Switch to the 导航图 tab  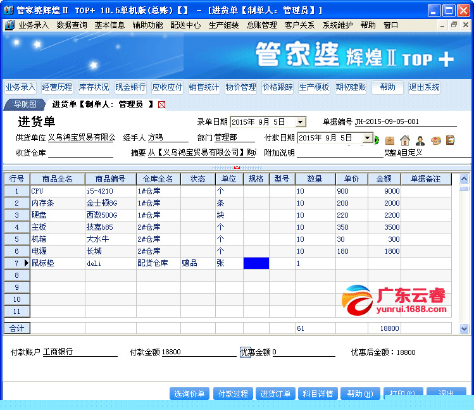pyautogui.click(x=25, y=104)
